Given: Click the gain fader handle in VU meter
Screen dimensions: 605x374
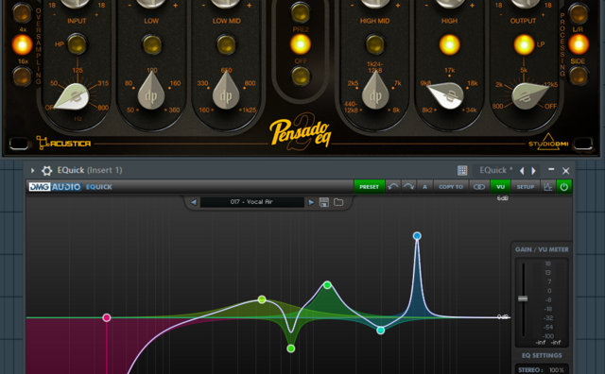Looking at the screenshot, I should tap(523, 298).
